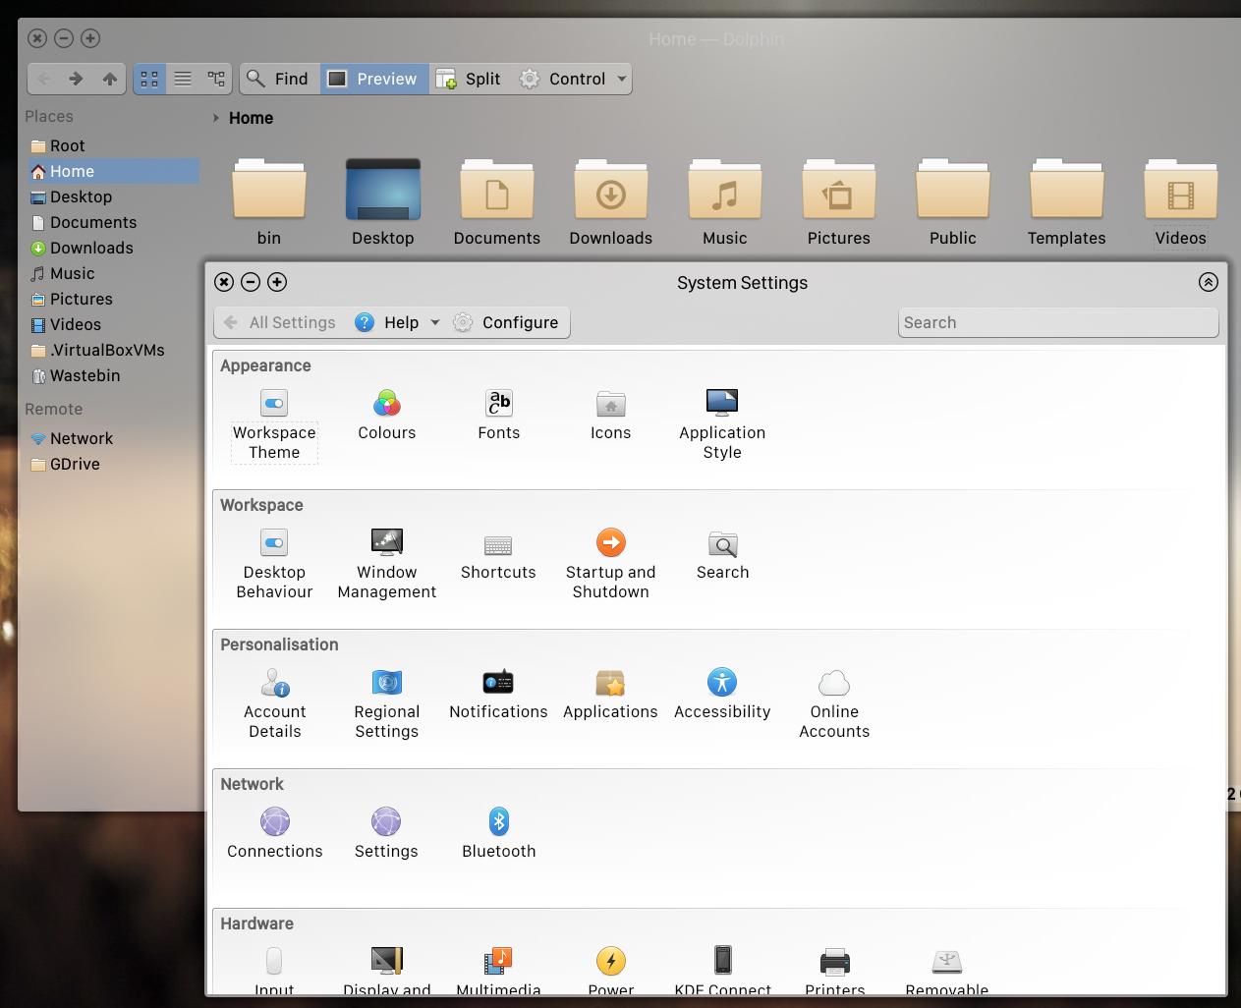Open Display and Monitor settings icon

pos(386,960)
